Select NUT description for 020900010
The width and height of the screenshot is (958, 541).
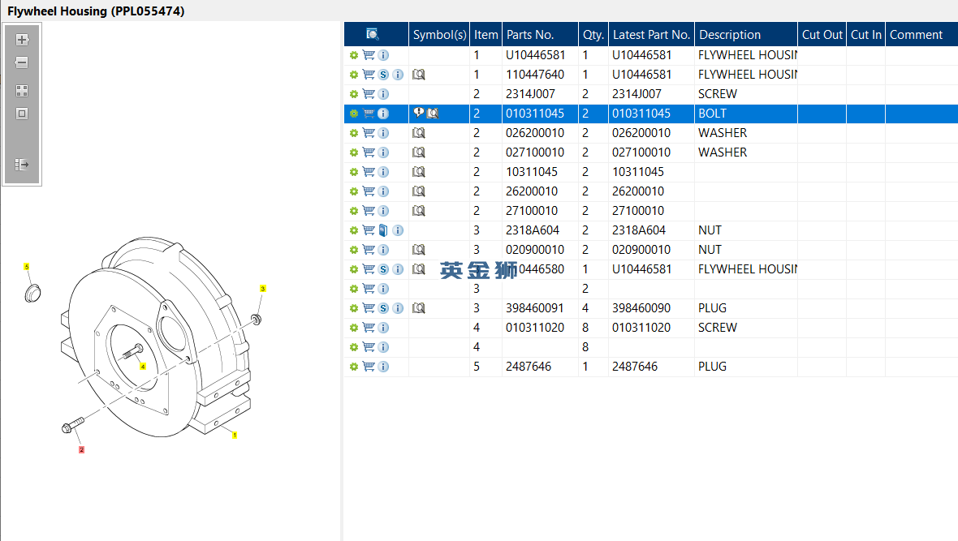click(x=746, y=250)
